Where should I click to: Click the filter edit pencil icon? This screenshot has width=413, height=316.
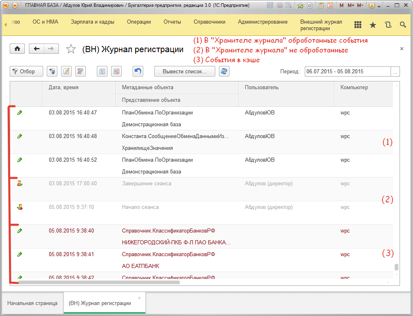pyautogui.click(x=66, y=71)
